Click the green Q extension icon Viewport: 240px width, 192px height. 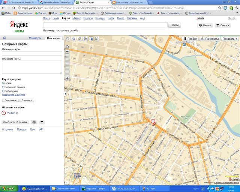(231, 8)
